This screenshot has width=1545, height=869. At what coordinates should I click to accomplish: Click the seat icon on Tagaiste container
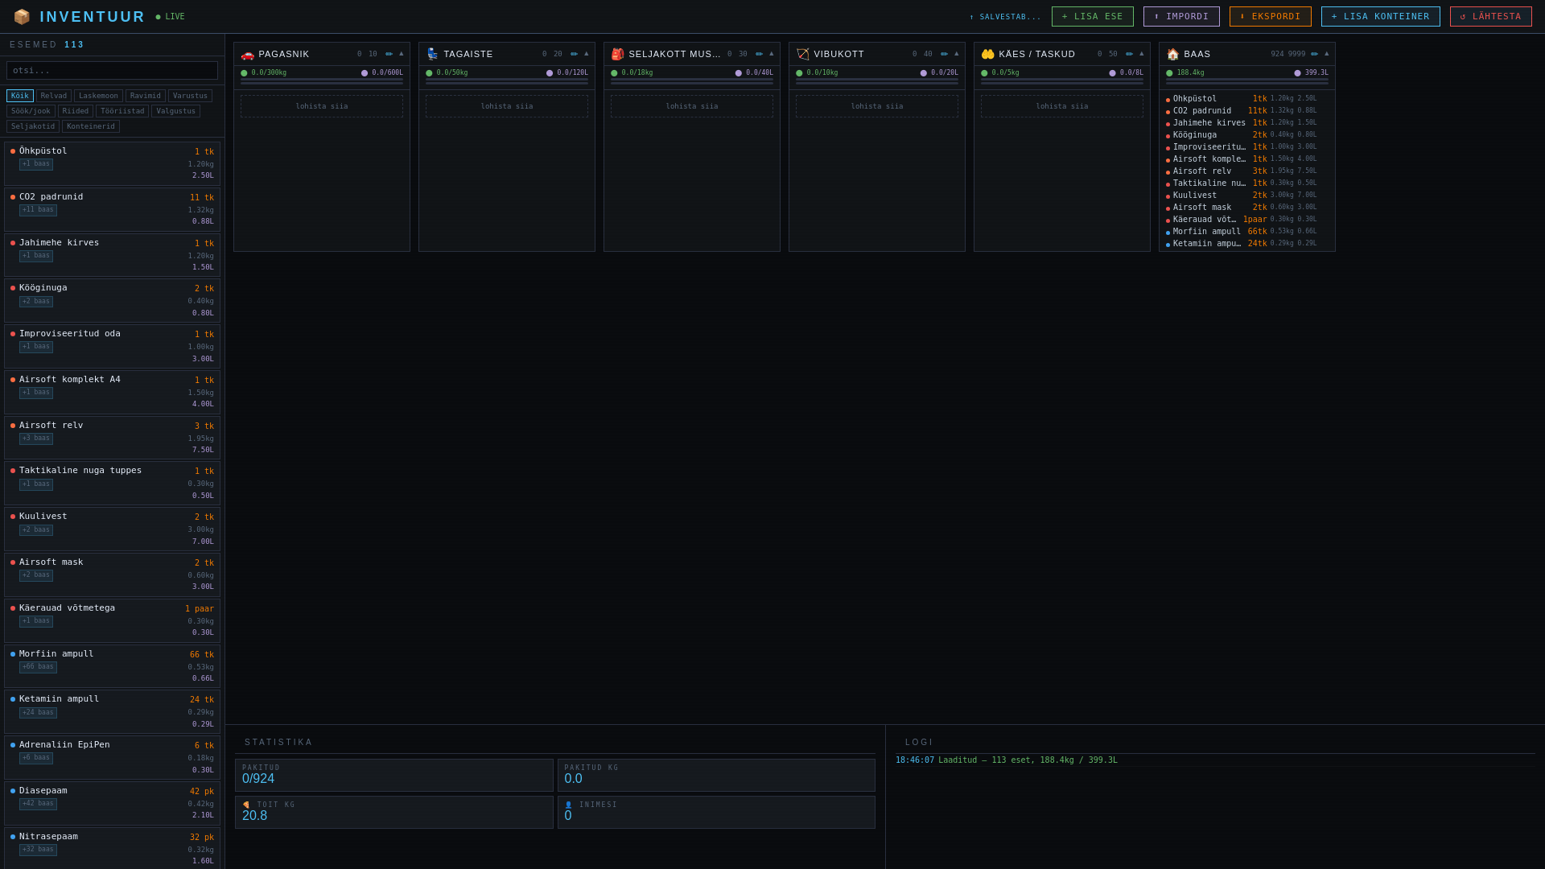[432, 54]
